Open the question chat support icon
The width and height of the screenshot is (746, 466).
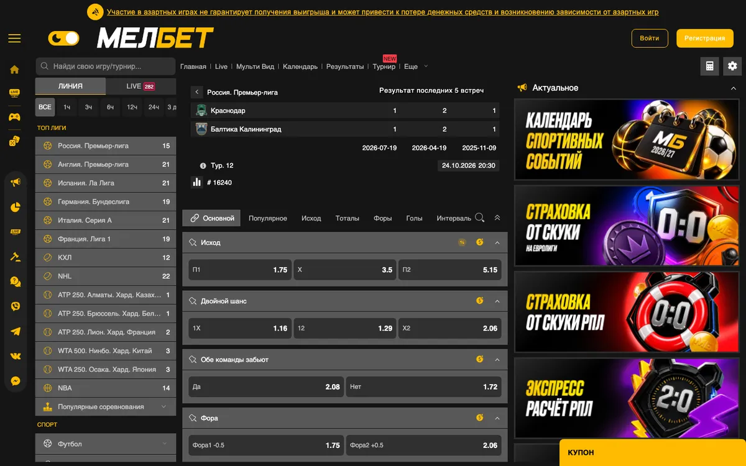point(16,281)
